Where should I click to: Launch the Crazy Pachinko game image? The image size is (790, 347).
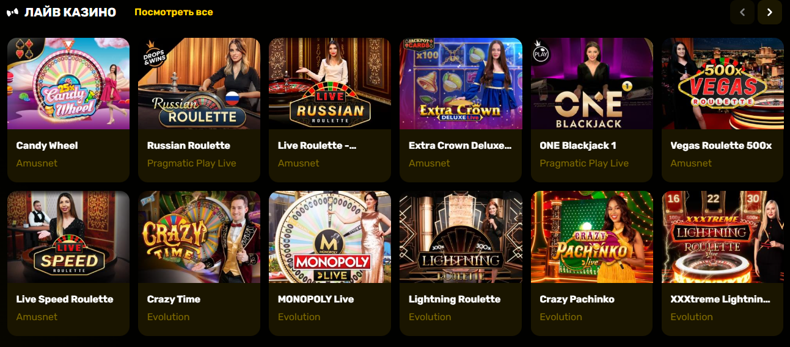point(592,237)
